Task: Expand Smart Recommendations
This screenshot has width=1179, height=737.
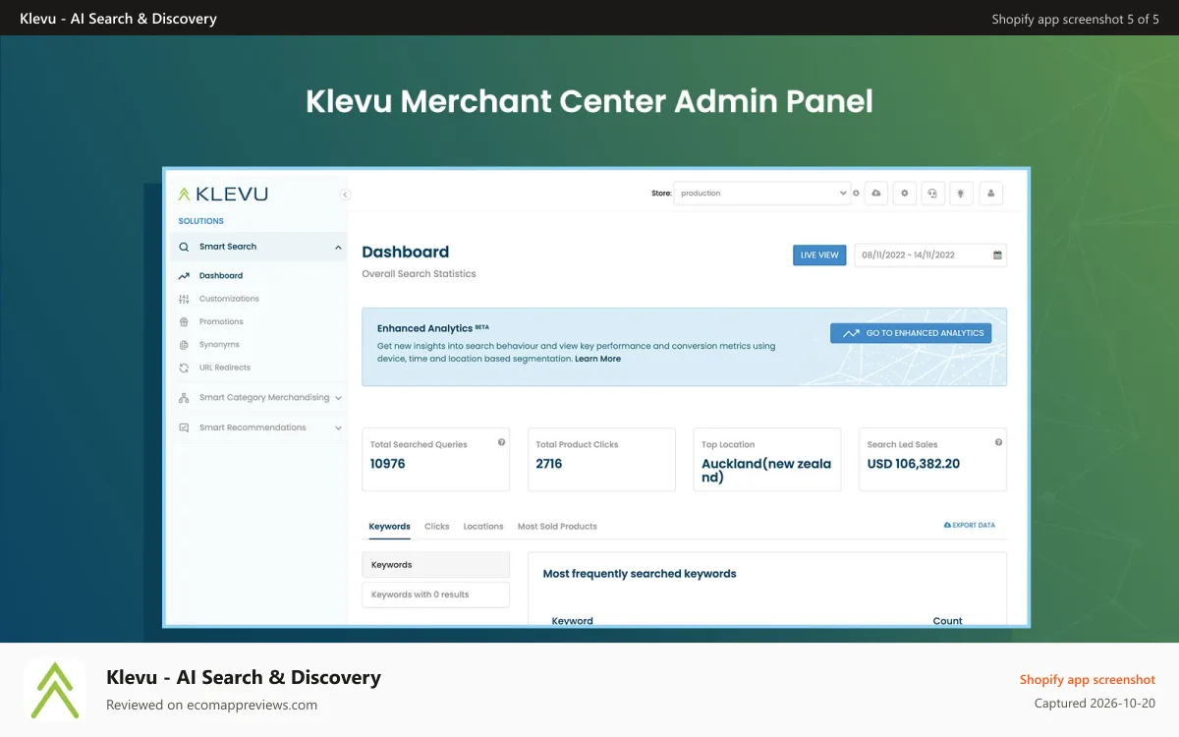Action: (259, 427)
